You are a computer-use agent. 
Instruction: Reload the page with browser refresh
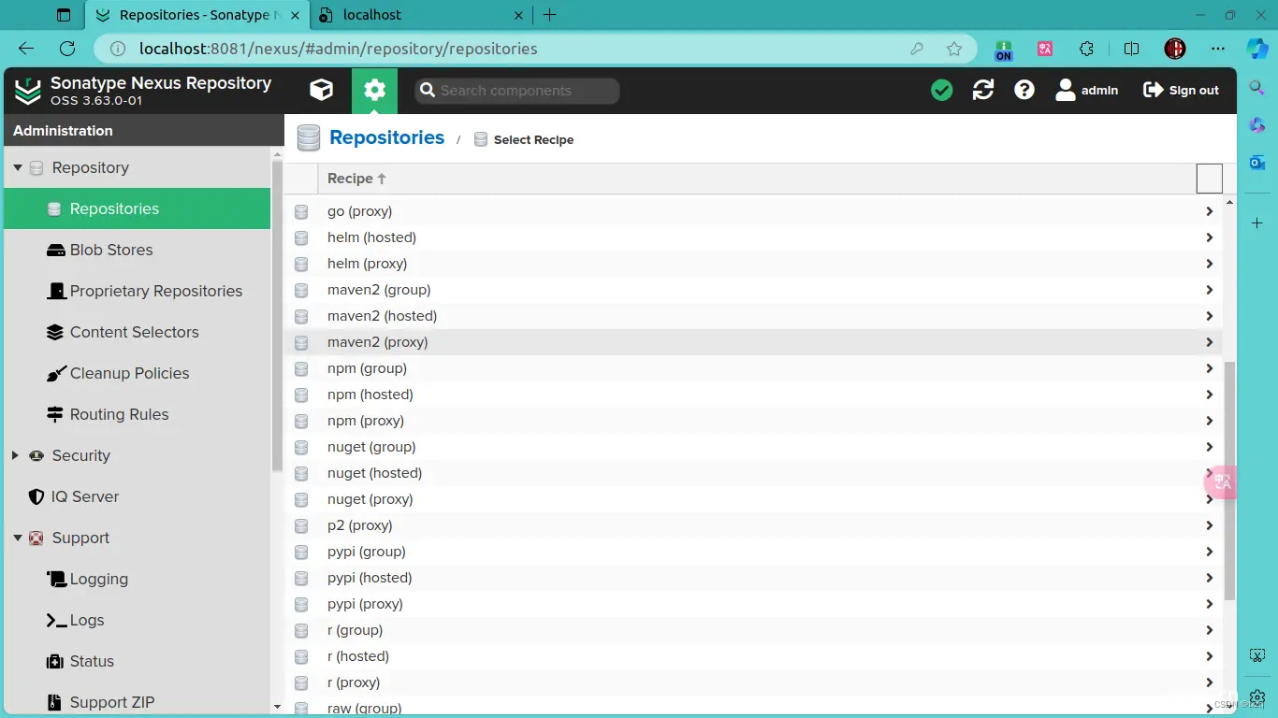67,49
